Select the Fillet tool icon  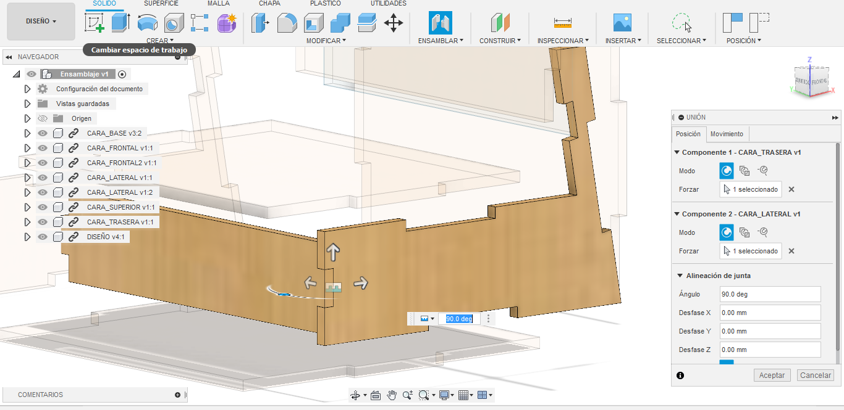pyautogui.click(x=287, y=23)
